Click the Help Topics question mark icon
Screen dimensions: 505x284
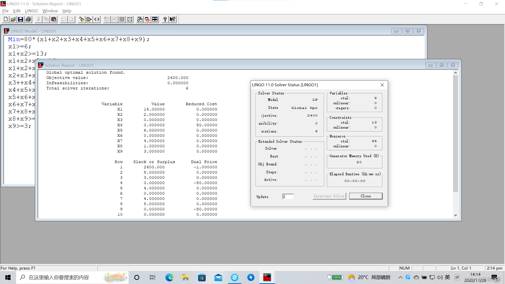click(x=165, y=19)
